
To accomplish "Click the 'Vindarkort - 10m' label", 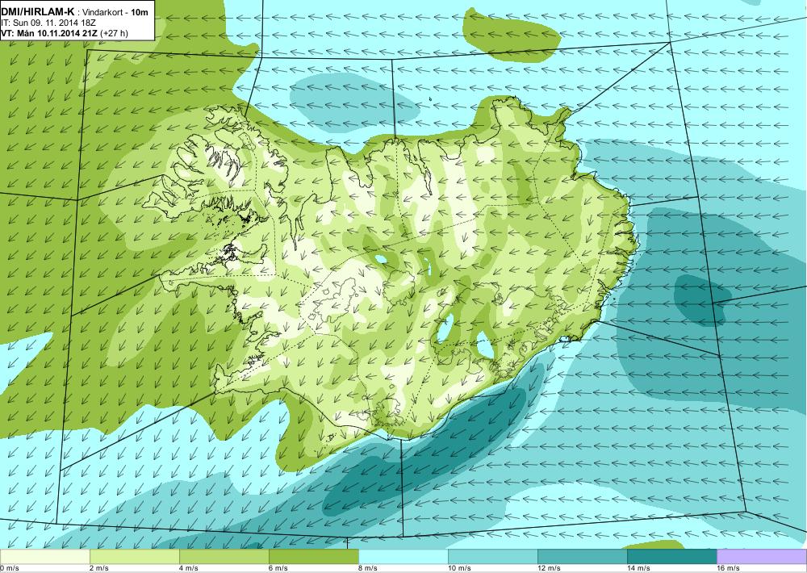I will tap(115, 11).
